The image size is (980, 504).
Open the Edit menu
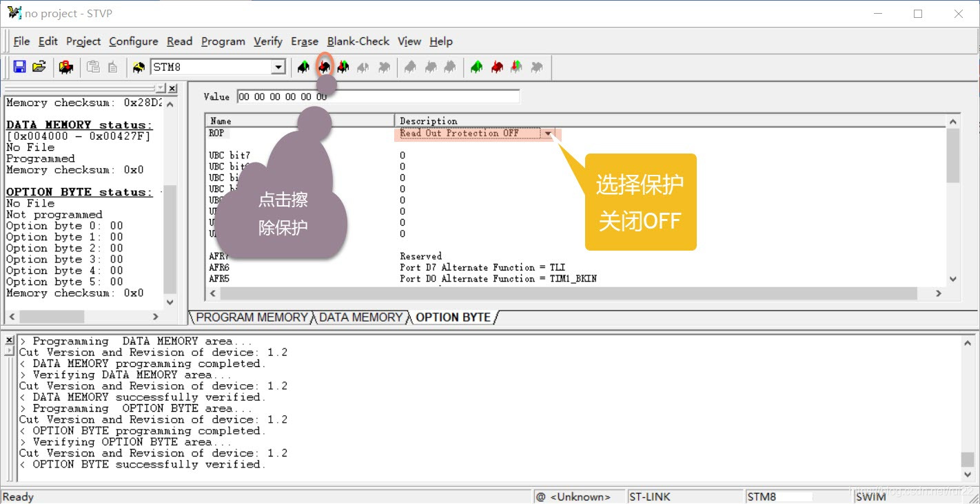48,41
